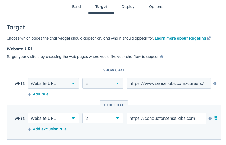
Task: Delete the exclusion rule with trash icon
Action: coord(216,118)
